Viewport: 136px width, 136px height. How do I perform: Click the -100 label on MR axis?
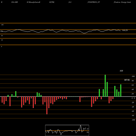coord(133,120)
